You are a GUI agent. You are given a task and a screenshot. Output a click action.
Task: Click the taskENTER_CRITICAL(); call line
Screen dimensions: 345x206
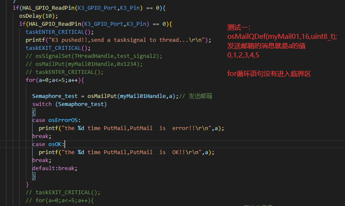pos(60,32)
